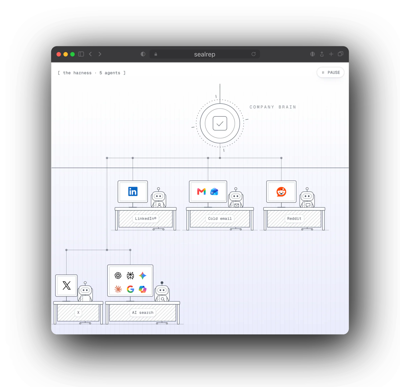This screenshot has height=387, width=400.
Task: Click the LinkedIn logo on monitor
Action: point(133,191)
